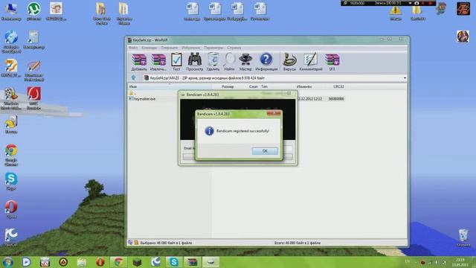
Task: Open the Computer desktop icon
Action: (11, 12)
